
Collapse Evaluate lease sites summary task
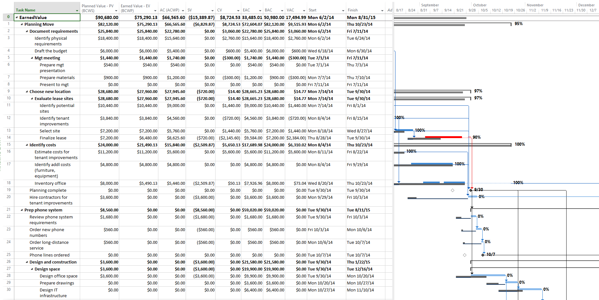coord(32,99)
